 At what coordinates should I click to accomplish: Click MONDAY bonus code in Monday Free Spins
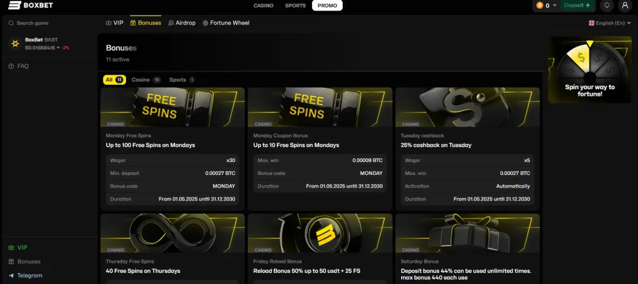click(x=224, y=186)
